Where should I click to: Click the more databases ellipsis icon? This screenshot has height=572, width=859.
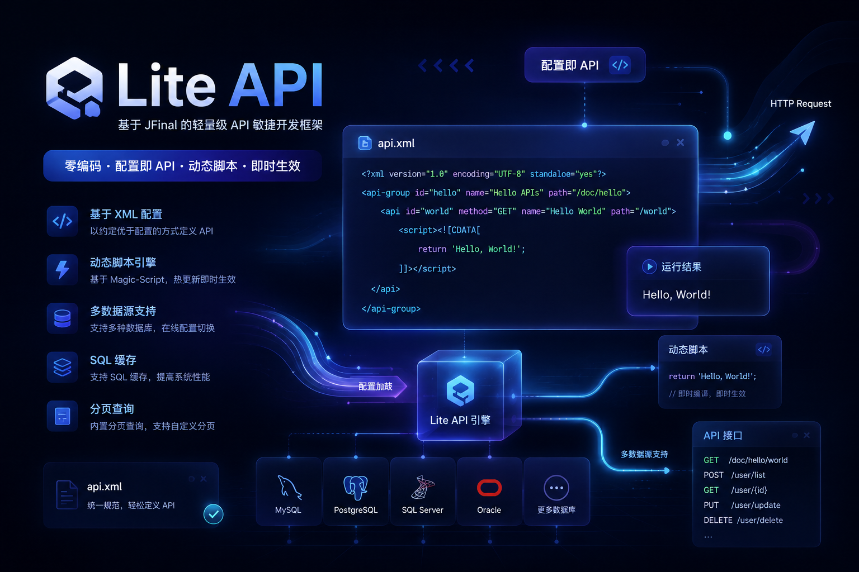(x=556, y=488)
